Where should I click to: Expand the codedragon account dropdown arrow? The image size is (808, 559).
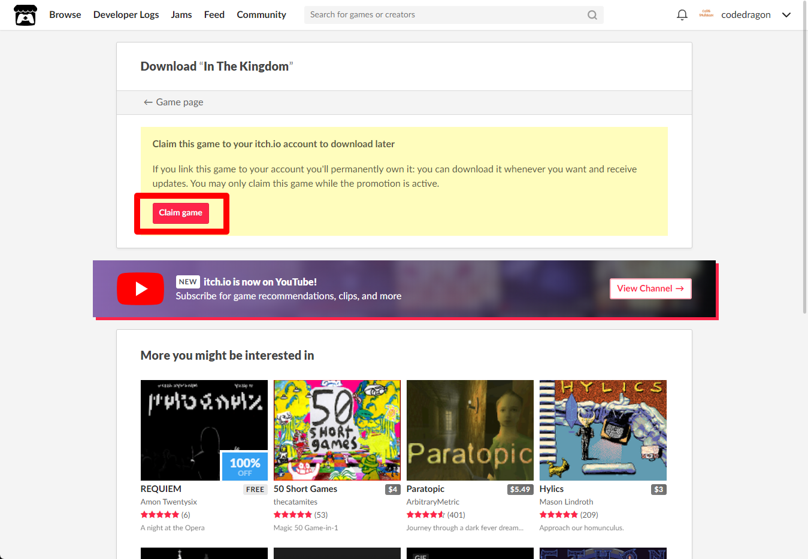point(786,15)
